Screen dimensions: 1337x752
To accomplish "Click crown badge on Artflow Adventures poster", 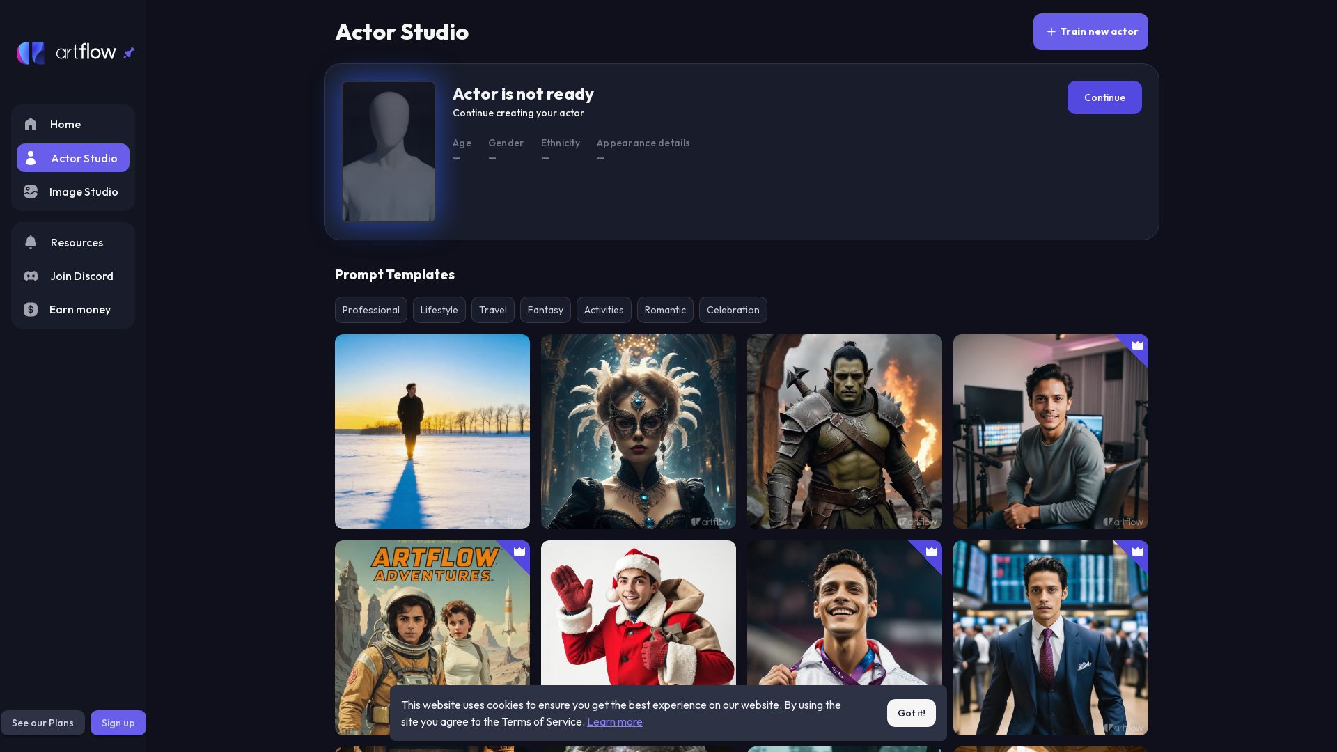I will [x=519, y=551].
